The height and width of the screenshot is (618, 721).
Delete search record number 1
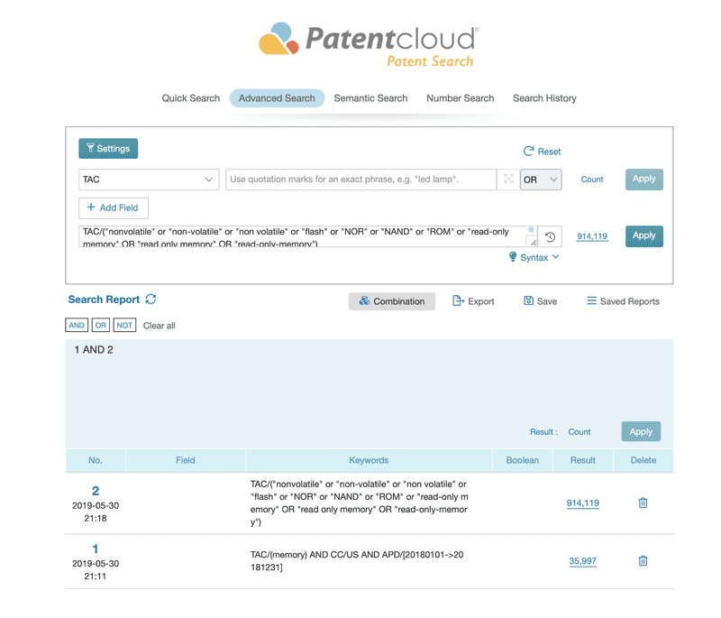pyautogui.click(x=643, y=561)
